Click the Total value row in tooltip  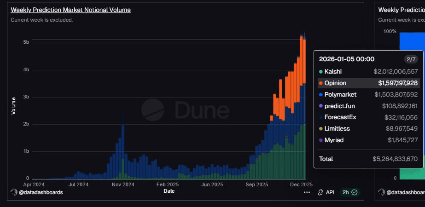click(x=368, y=159)
